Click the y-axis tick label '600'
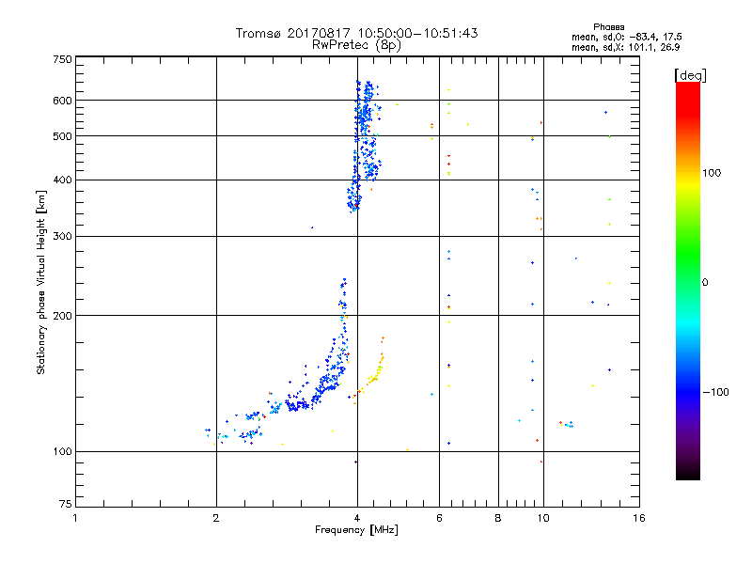Image resolution: width=752 pixels, height=564 pixels. coord(63,101)
